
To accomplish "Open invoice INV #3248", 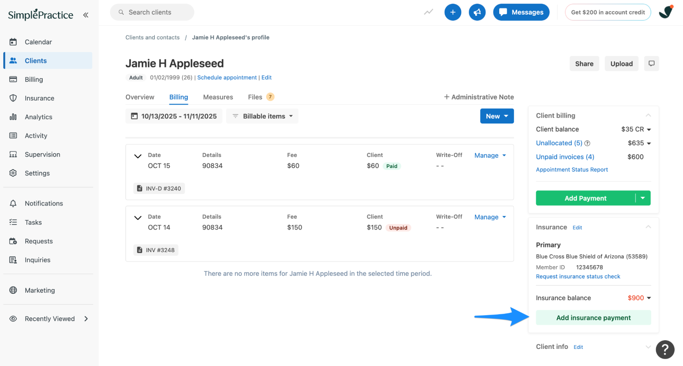I will tap(156, 250).
